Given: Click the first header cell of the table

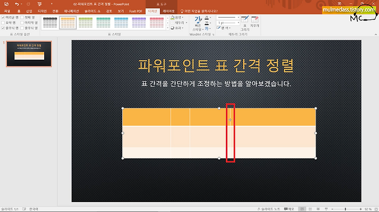Looking at the screenshot, I should pos(146,117).
